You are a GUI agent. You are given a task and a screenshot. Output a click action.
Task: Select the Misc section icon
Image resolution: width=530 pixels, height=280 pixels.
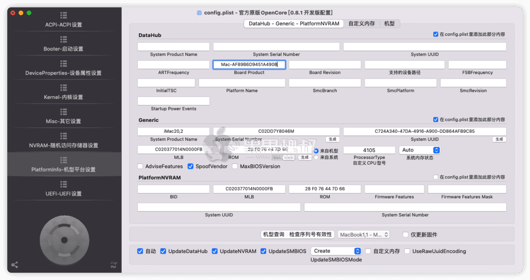pos(63,112)
